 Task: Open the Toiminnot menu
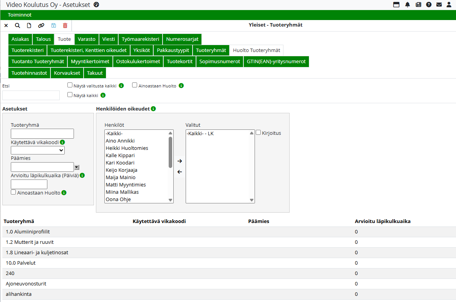(x=20, y=15)
